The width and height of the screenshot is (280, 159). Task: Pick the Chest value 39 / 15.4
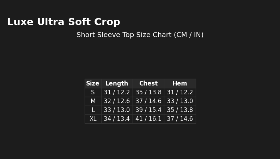pos(148,110)
